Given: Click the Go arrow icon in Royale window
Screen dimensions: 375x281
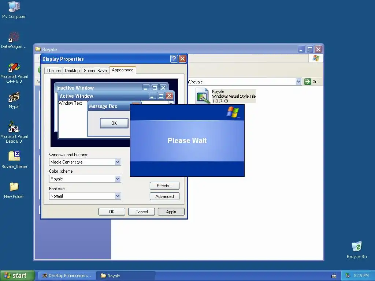Looking at the screenshot, I should [x=307, y=82].
